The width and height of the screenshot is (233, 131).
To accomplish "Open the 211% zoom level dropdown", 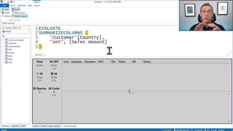I will 41,55.
